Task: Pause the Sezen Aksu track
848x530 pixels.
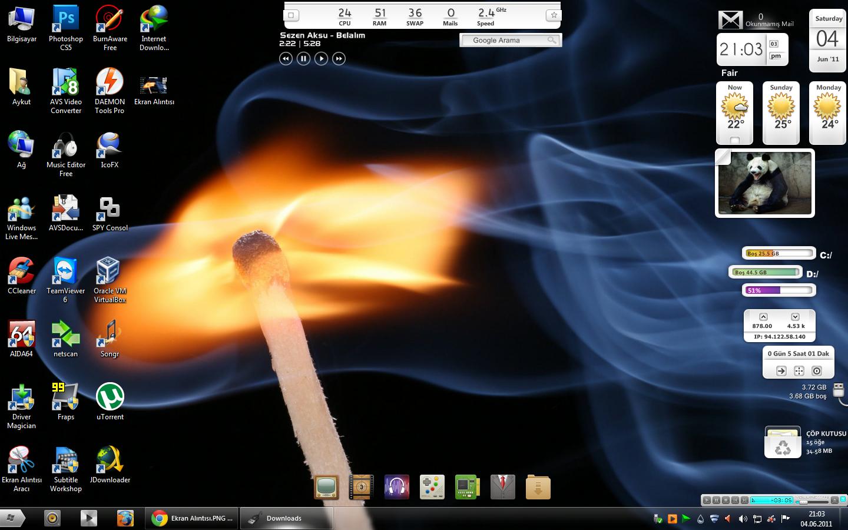Action: 303,58
